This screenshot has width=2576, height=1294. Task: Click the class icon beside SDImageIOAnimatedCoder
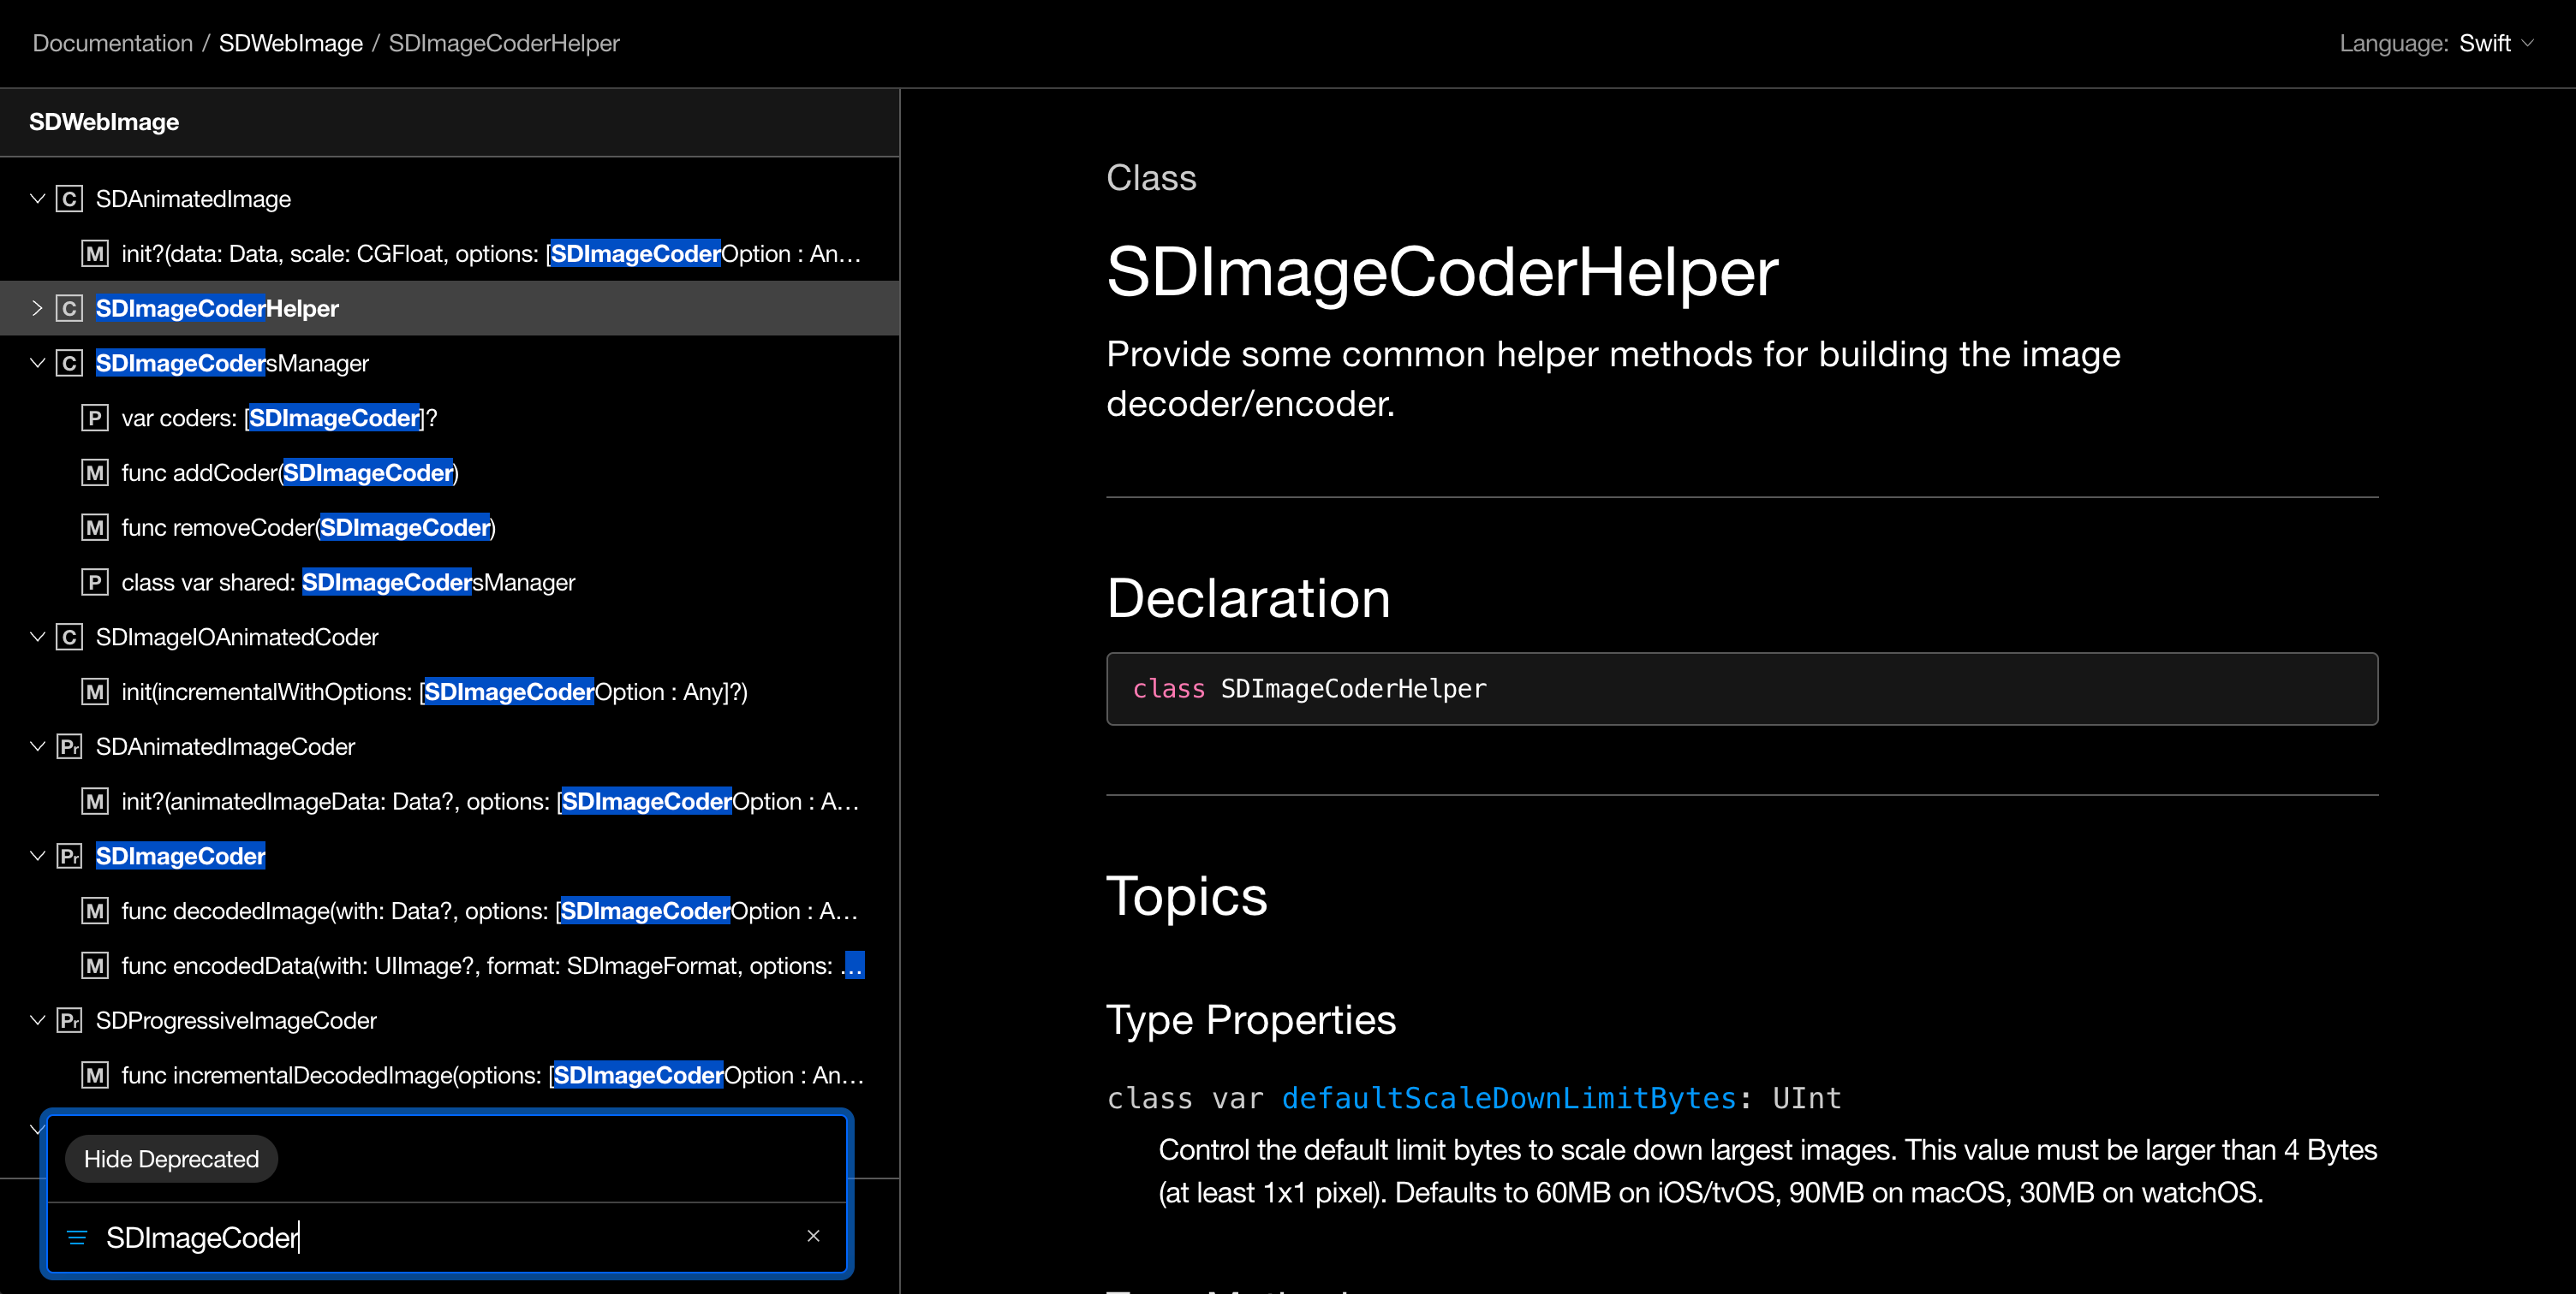(x=68, y=637)
